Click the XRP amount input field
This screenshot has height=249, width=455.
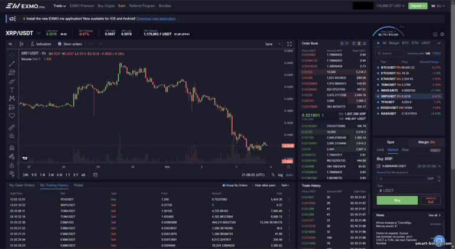[x=407, y=179]
